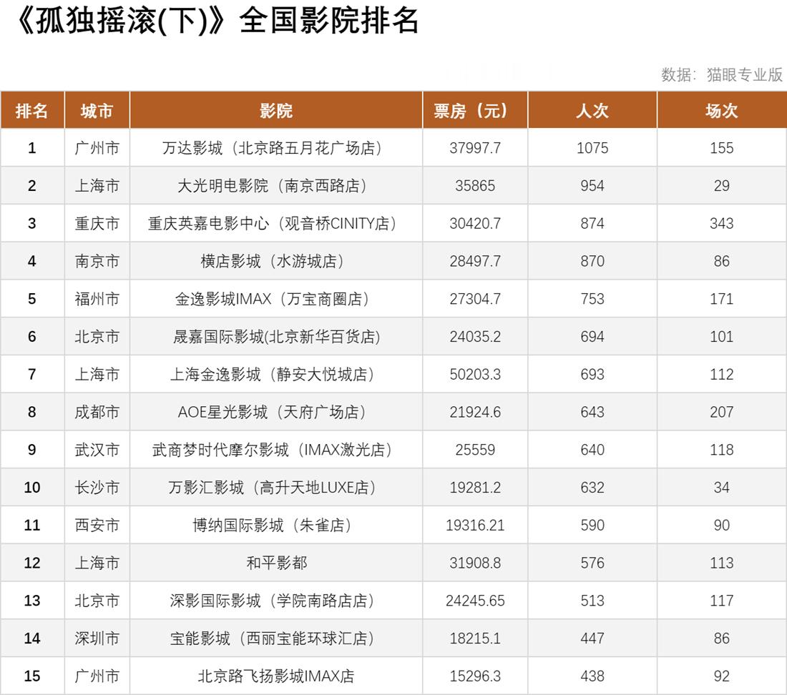Click attendance value 640
Viewport: 787px width, 695px height.
tap(592, 449)
